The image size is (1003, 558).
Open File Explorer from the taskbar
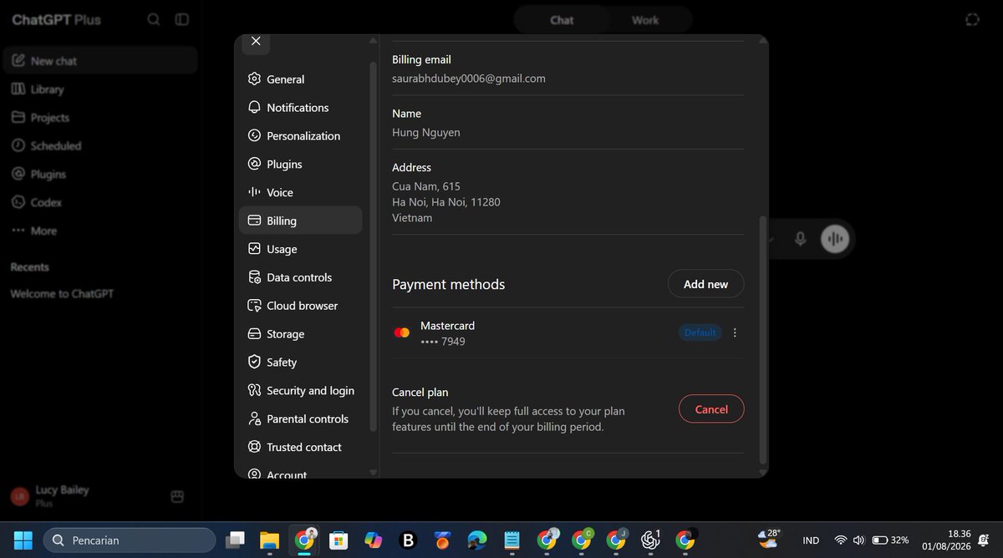pos(268,540)
